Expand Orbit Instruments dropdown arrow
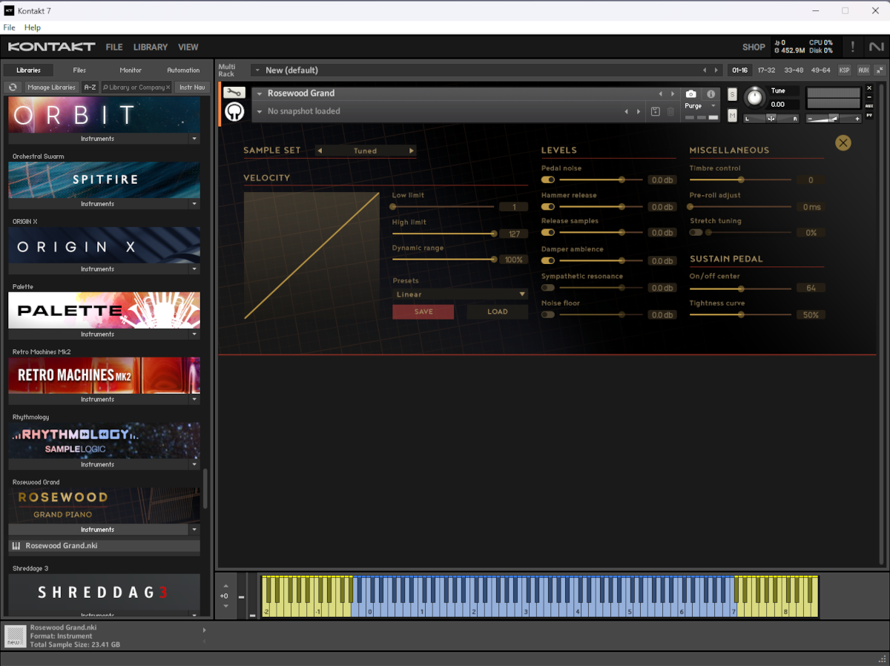 pyautogui.click(x=194, y=139)
